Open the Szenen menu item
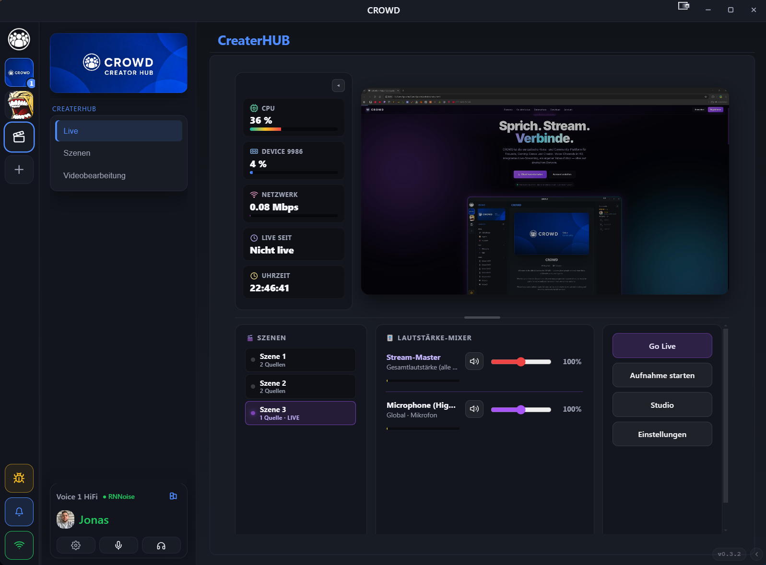The image size is (766, 565). (118, 153)
